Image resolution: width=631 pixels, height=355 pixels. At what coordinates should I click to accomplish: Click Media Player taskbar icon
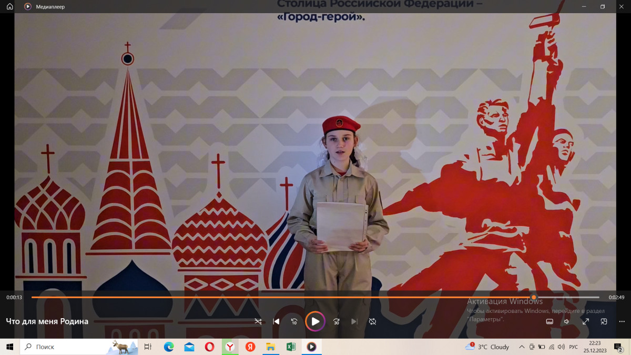pyautogui.click(x=311, y=347)
